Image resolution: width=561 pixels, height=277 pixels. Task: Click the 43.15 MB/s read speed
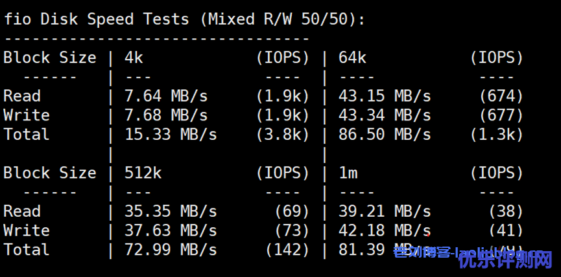click(x=385, y=96)
